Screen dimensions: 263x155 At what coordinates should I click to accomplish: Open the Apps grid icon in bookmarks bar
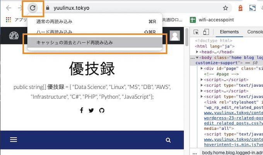pos(9,20)
